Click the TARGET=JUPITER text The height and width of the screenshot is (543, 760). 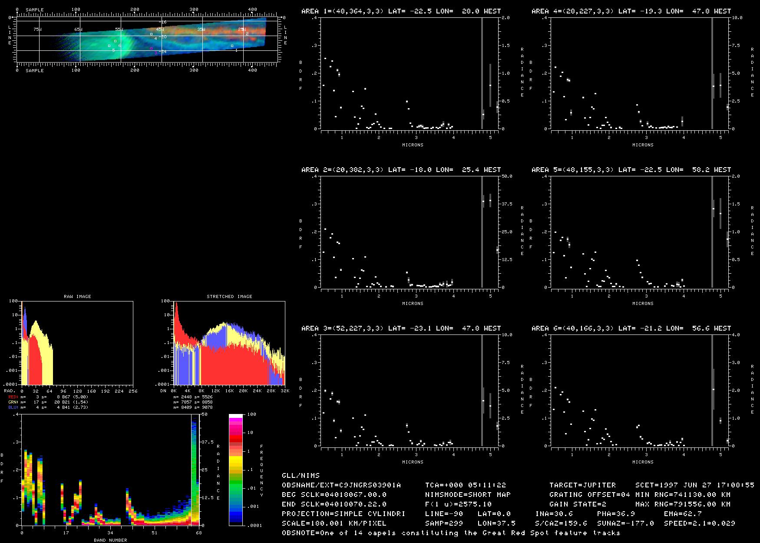point(582,485)
